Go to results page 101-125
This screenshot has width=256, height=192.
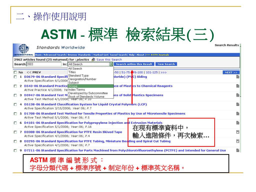click(x=152, y=72)
